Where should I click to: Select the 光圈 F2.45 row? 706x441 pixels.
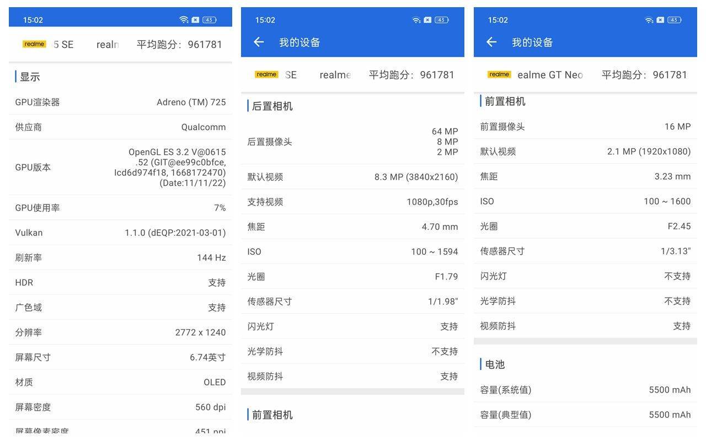(x=585, y=226)
